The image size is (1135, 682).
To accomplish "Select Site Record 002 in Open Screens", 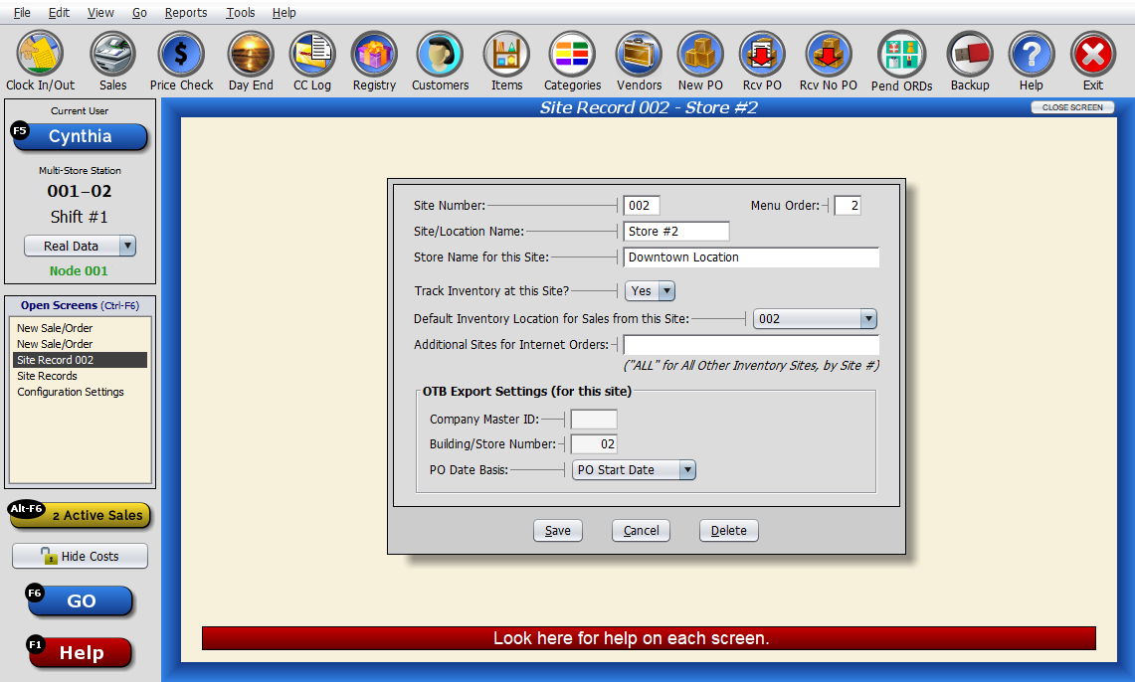I will tap(80, 360).
